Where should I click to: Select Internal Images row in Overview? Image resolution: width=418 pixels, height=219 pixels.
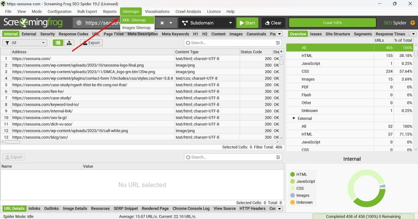(349, 79)
